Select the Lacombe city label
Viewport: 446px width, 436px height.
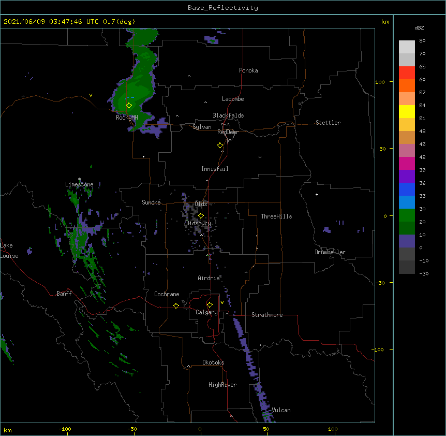(x=233, y=99)
